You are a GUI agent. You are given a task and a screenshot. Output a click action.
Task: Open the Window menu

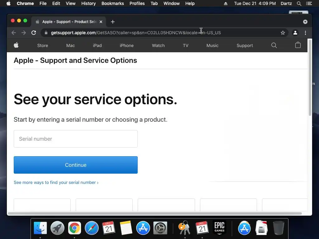[x=172, y=3]
